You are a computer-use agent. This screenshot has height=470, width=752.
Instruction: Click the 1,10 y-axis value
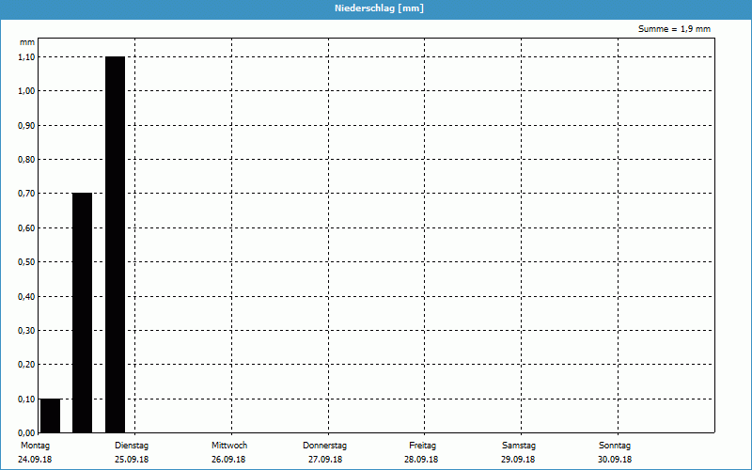click(26, 57)
